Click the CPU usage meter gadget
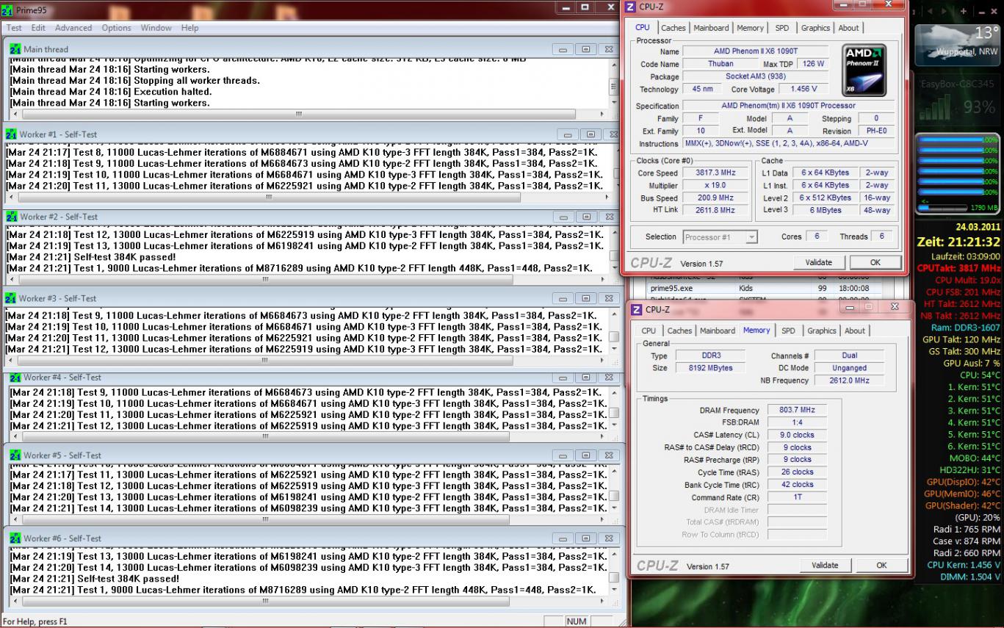1004x628 pixels. (x=958, y=175)
